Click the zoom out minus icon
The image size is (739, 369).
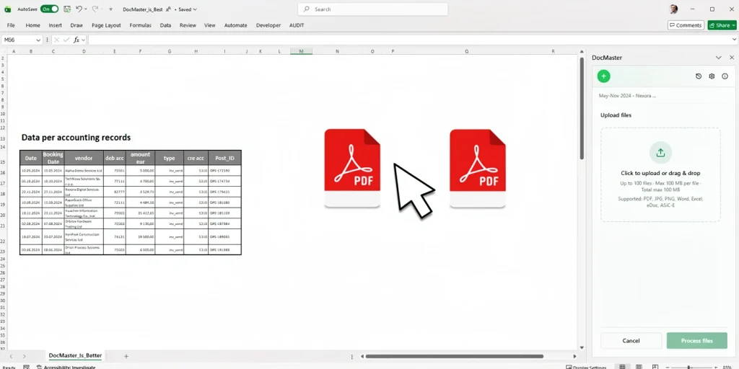668,367
